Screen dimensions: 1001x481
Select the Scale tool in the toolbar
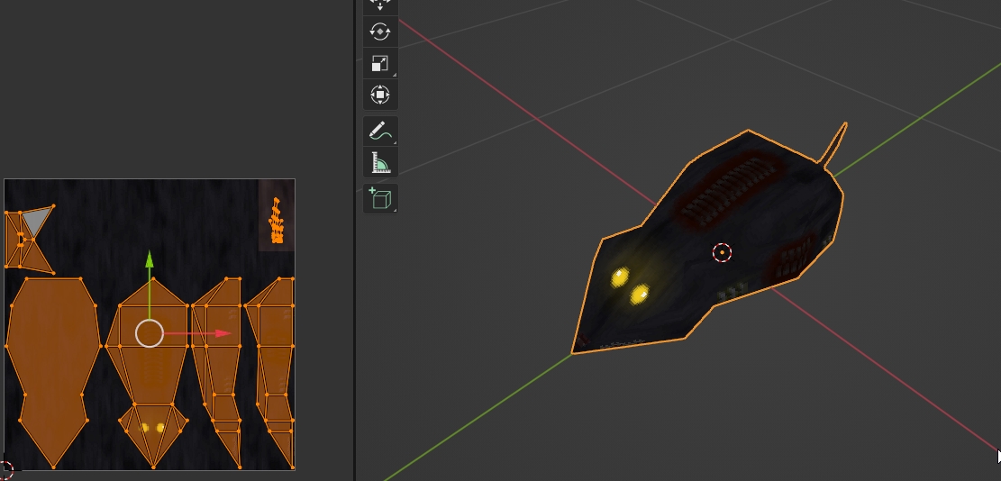(380, 63)
